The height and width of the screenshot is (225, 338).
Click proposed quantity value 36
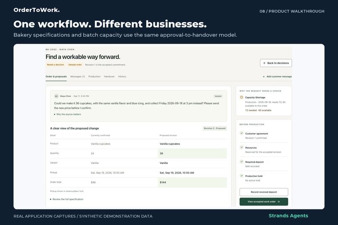pos(161,153)
